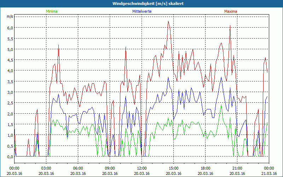Click the 20.03.16 date under 12:00
283x177 pixels.
tap(142, 173)
